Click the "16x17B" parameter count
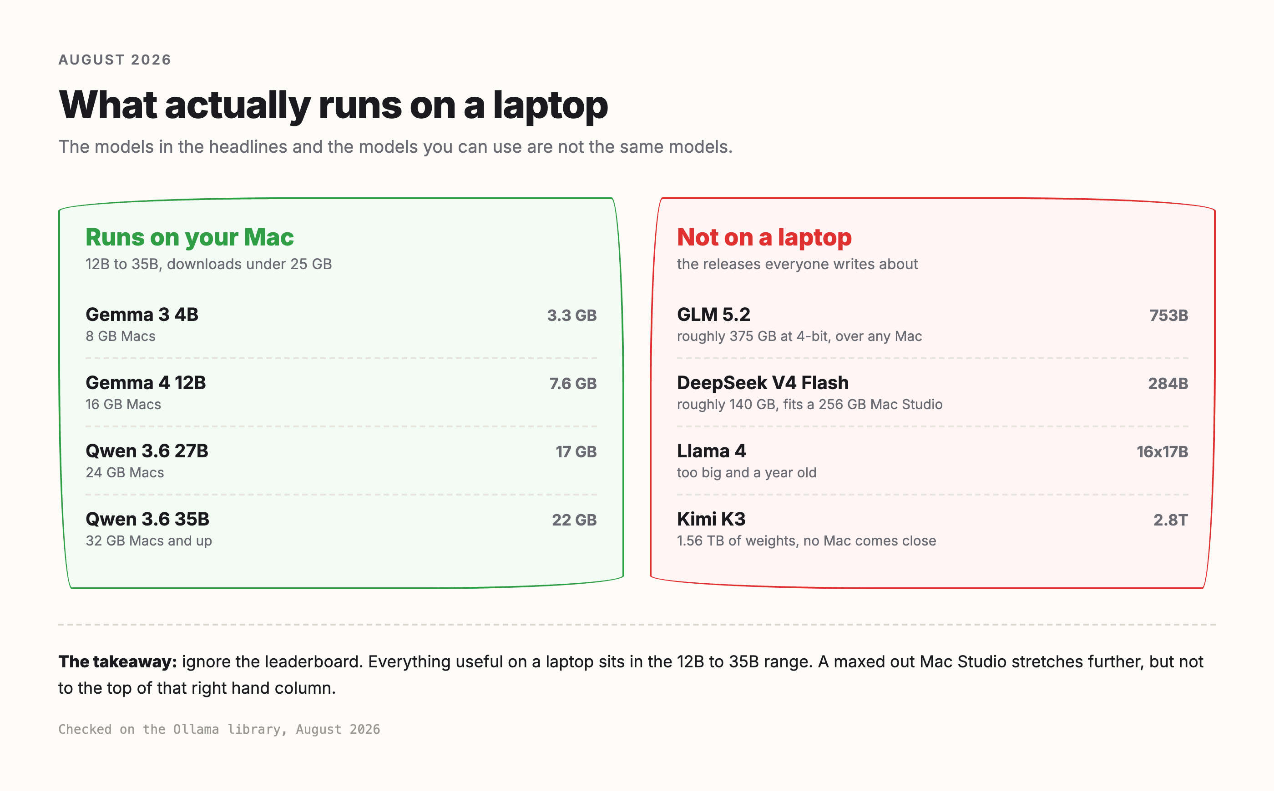 click(1162, 451)
